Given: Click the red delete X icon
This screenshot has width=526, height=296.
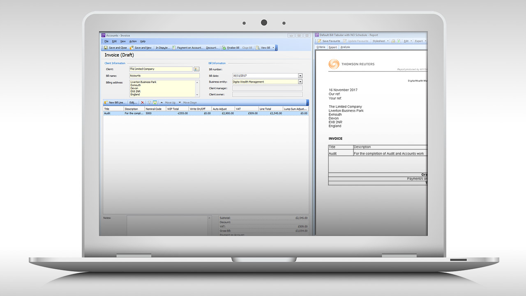Looking at the screenshot, I should [143, 102].
